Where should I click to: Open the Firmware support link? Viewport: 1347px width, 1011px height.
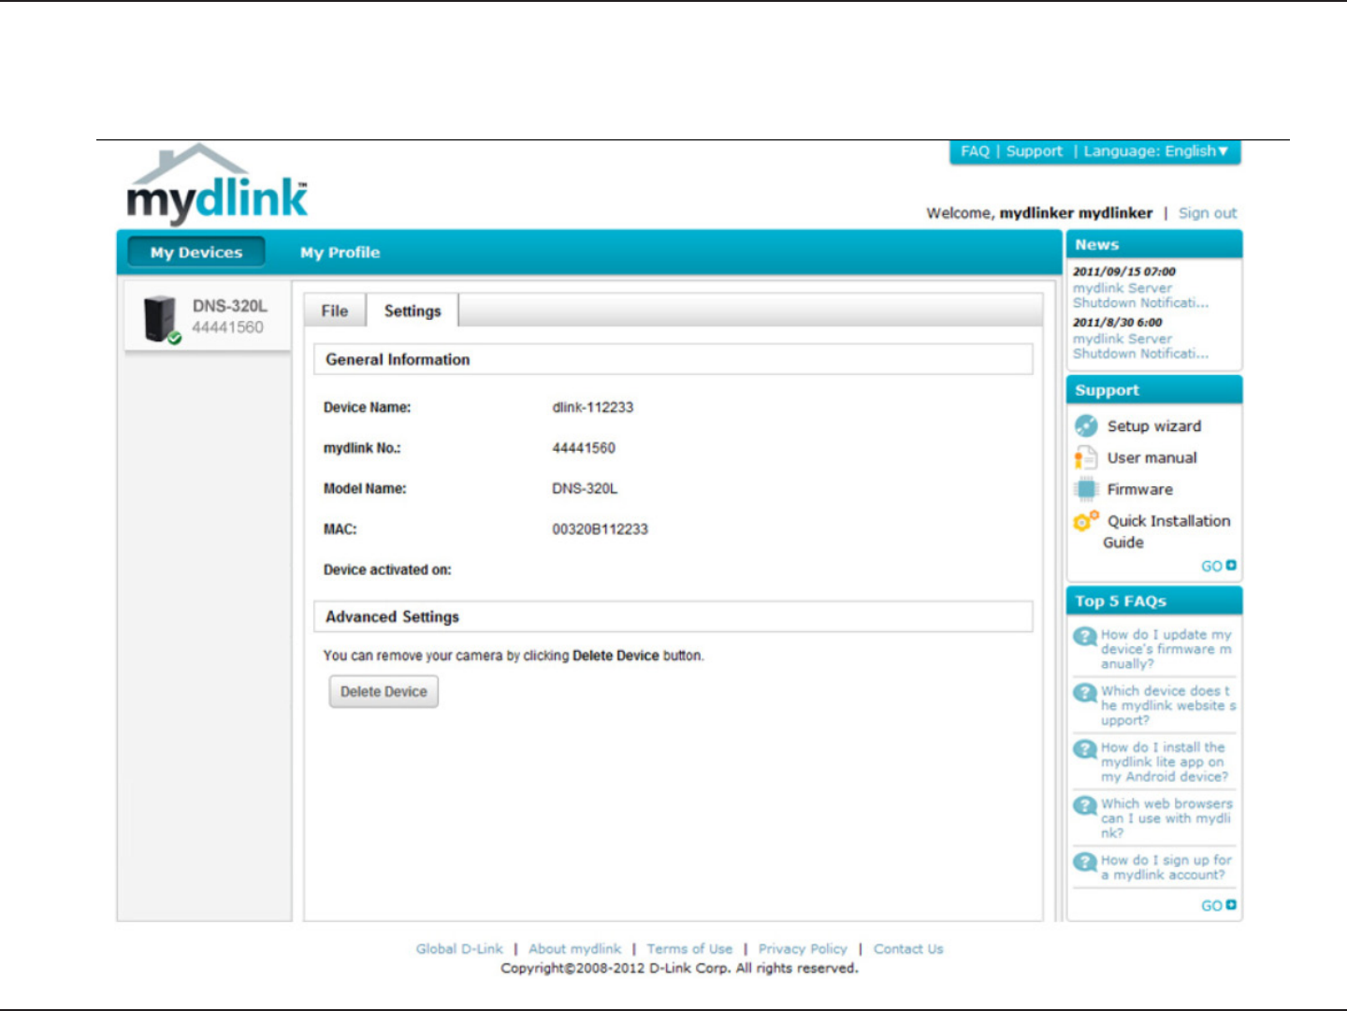(1139, 489)
